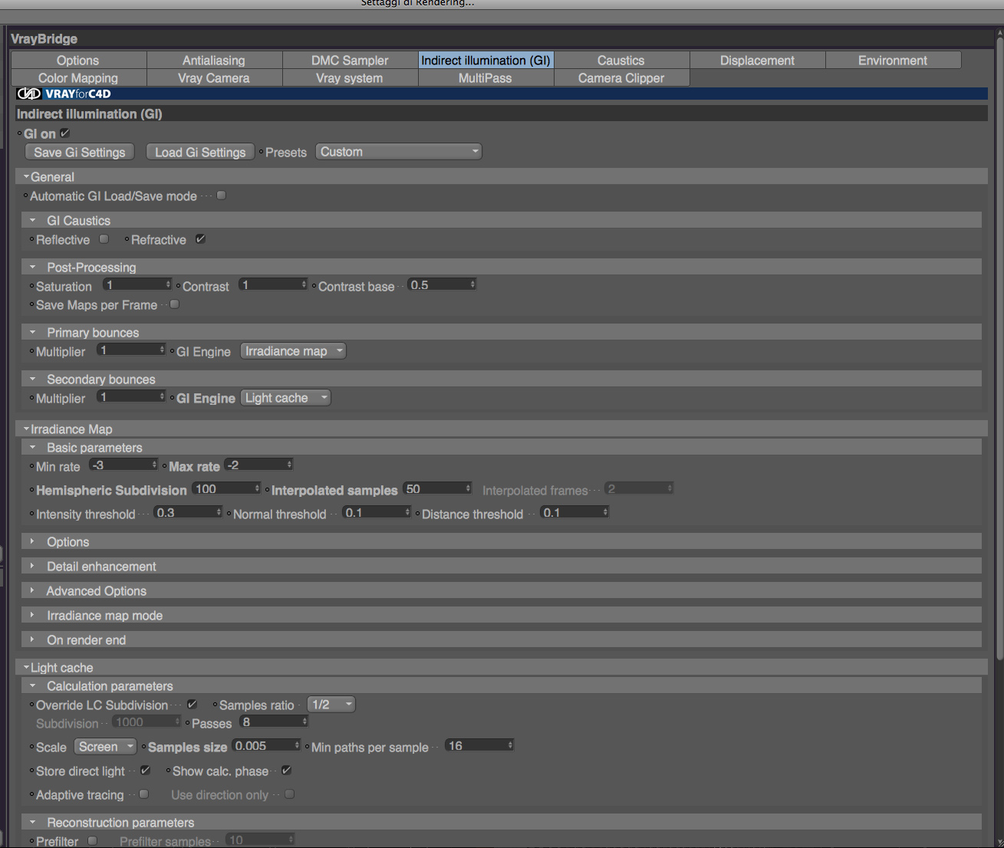Open the Presets dropdown set to Custom

coord(399,152)
